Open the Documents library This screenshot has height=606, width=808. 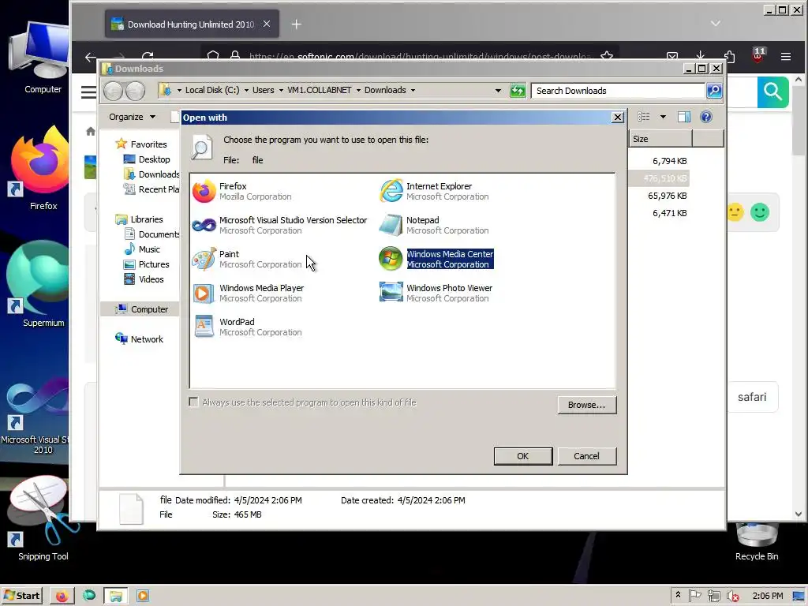point(151,234)
